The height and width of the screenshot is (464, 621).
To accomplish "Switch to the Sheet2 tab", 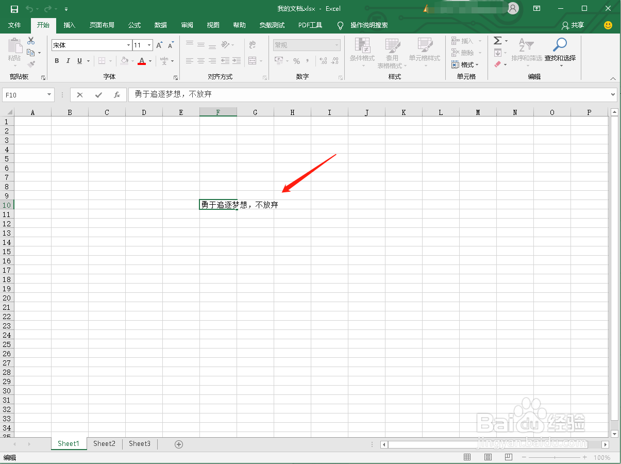I will 104,444.
